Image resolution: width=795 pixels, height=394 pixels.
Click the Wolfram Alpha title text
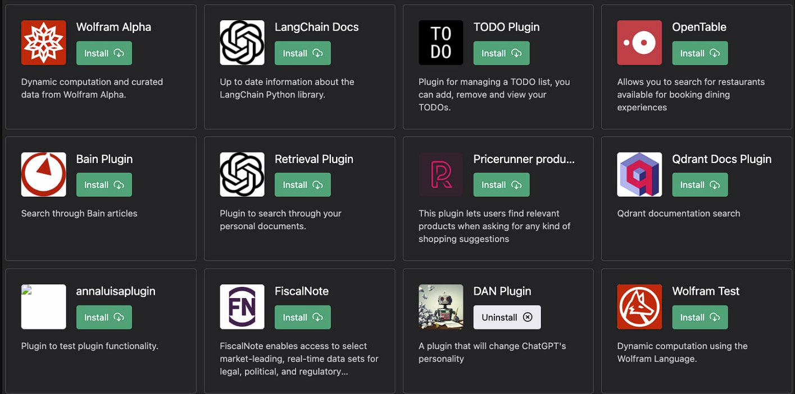113,27
